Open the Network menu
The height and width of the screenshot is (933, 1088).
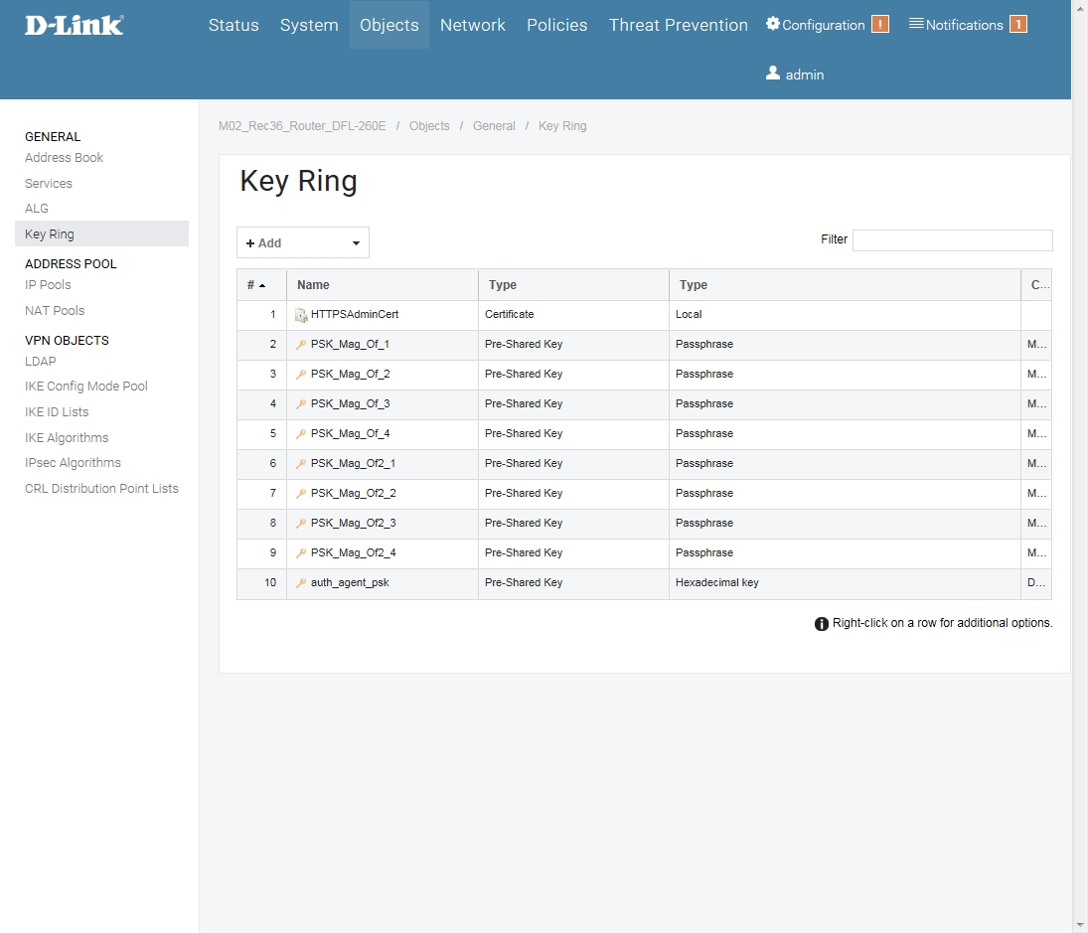472,25
